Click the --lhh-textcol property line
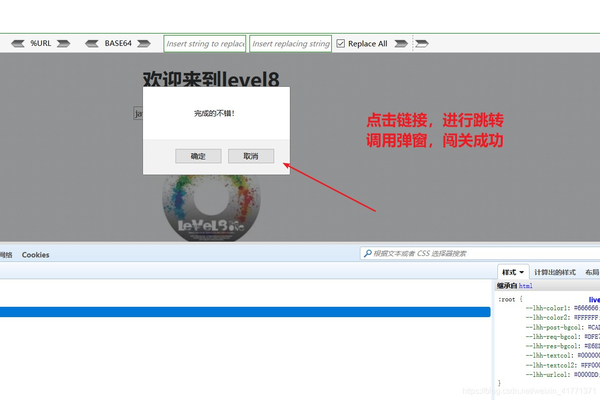This screenshot has height=400, width=600. coord(563,356)
